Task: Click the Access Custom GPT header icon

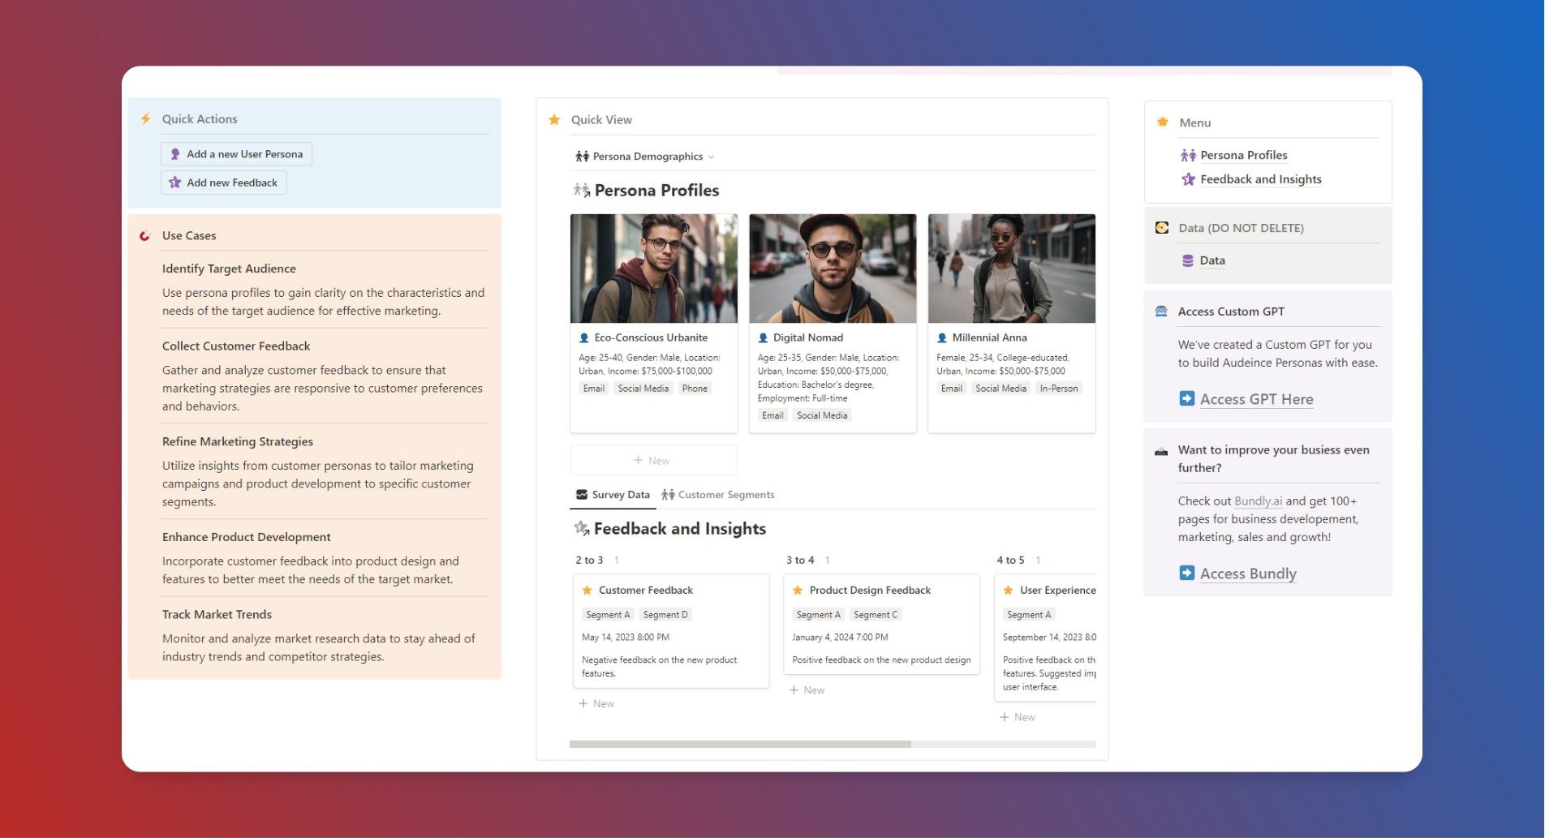Action: tap(1161, 312)
